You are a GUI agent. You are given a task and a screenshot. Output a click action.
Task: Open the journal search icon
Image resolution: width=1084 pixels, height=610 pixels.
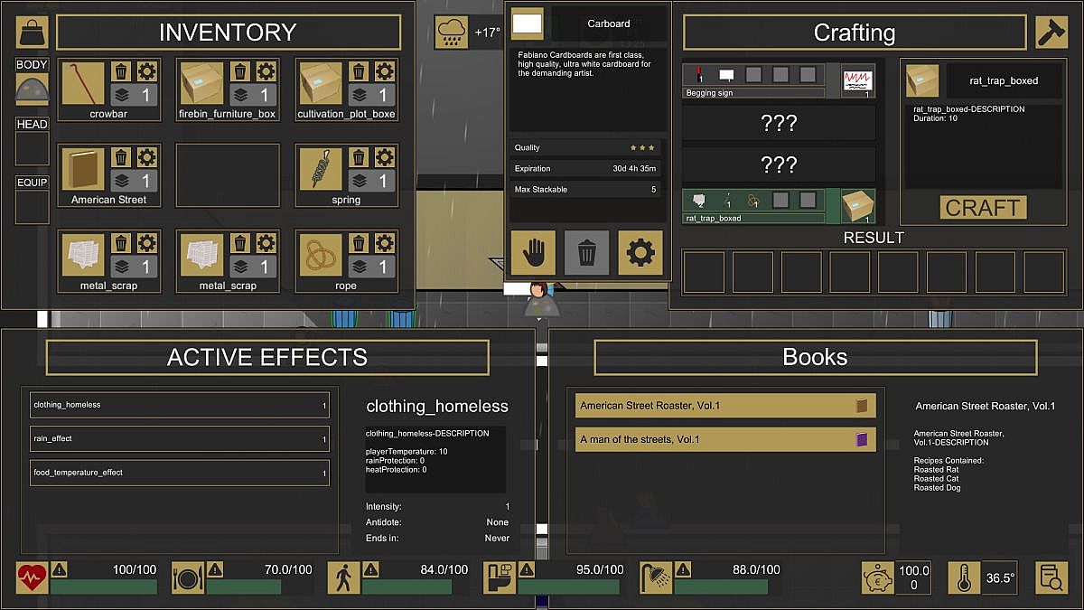pyautogui.click(x=1051, y=577)
